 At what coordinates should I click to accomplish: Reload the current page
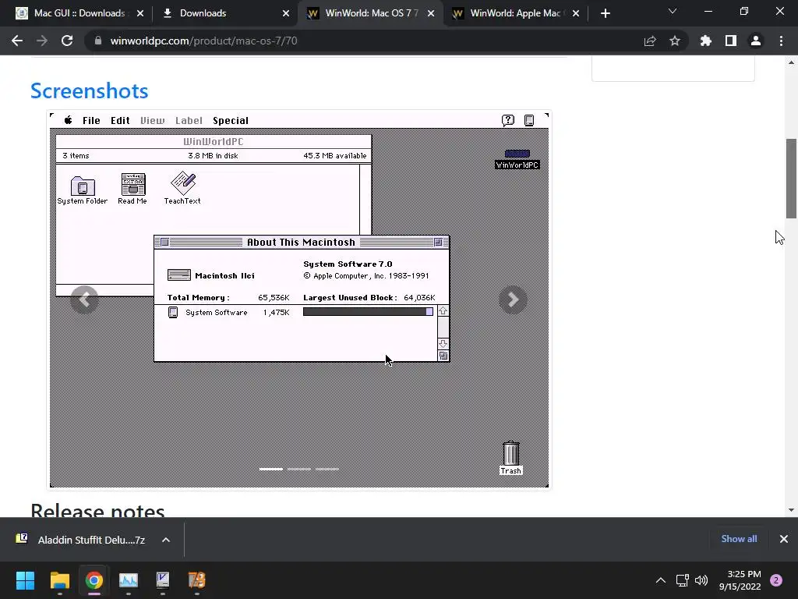pos(67,41)
